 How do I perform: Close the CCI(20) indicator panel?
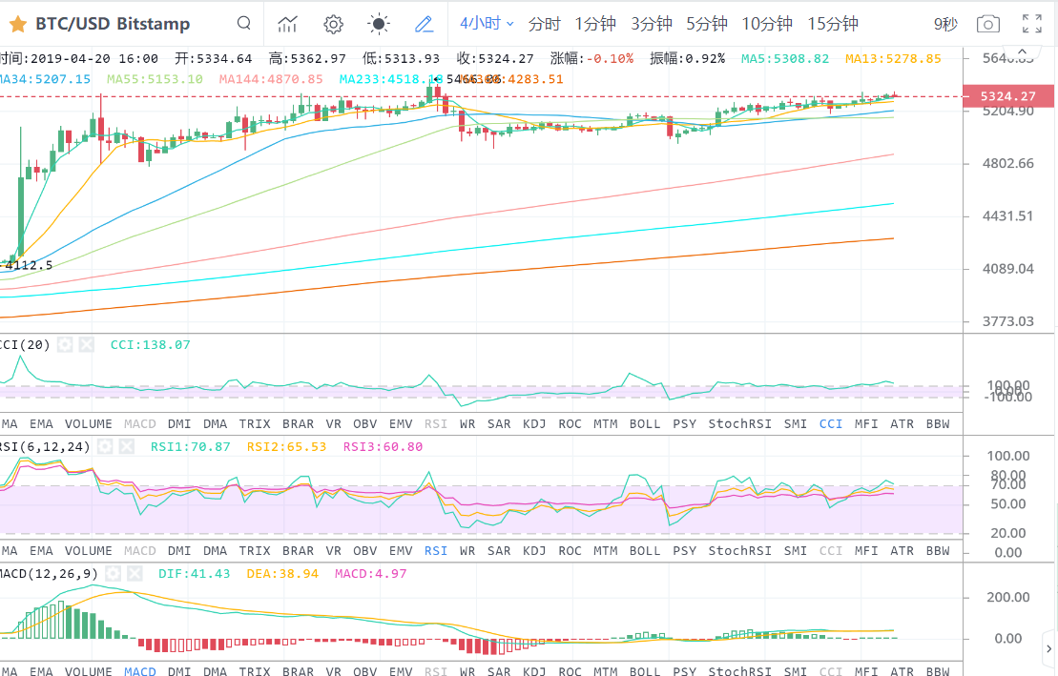pos(87,344)
